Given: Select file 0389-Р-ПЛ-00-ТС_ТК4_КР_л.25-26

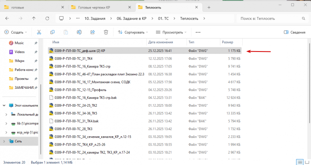Looking at the screenshot, I should (x=145, y=145).
